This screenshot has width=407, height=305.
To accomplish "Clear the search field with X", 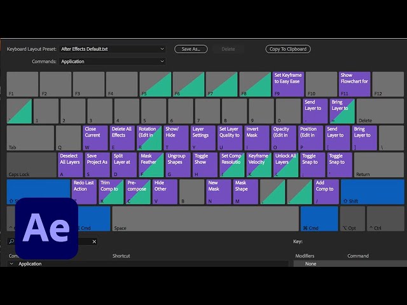I will [94, 241].
